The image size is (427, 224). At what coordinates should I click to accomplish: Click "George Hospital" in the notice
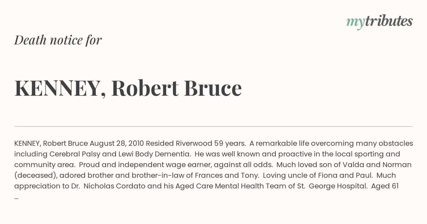tap(338, 186)
